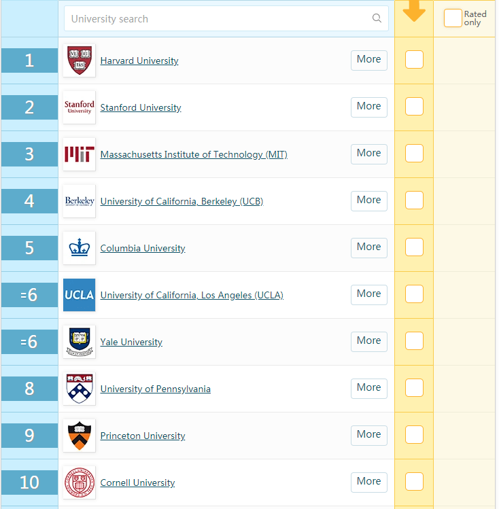Click rank number 9 cell
499x509 pixels.
[29, 436]
